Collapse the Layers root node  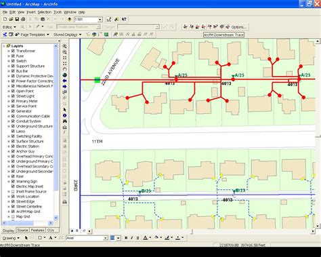point(4,46)
